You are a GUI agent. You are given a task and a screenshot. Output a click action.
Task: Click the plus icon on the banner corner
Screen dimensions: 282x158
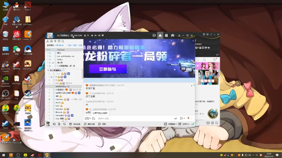click(x=193, y=41)
